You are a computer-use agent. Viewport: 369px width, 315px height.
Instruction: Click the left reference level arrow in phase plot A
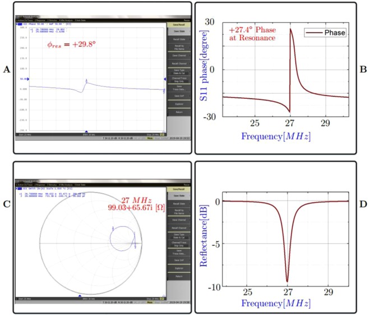29,79
